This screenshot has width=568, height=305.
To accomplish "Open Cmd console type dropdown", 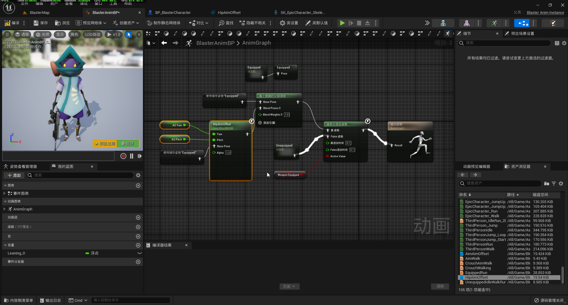I will click(x=78, y=300).
